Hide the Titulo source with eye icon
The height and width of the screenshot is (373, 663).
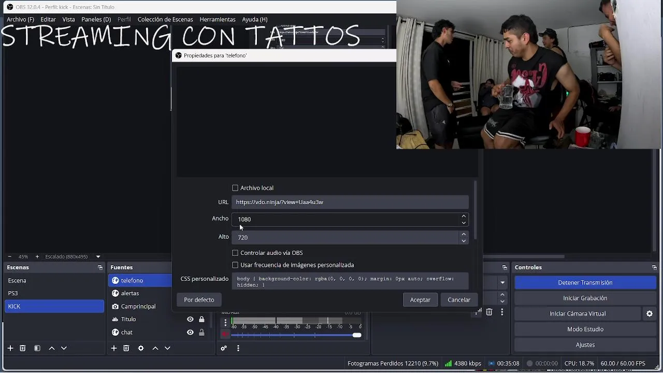click(x=190, y=319)
